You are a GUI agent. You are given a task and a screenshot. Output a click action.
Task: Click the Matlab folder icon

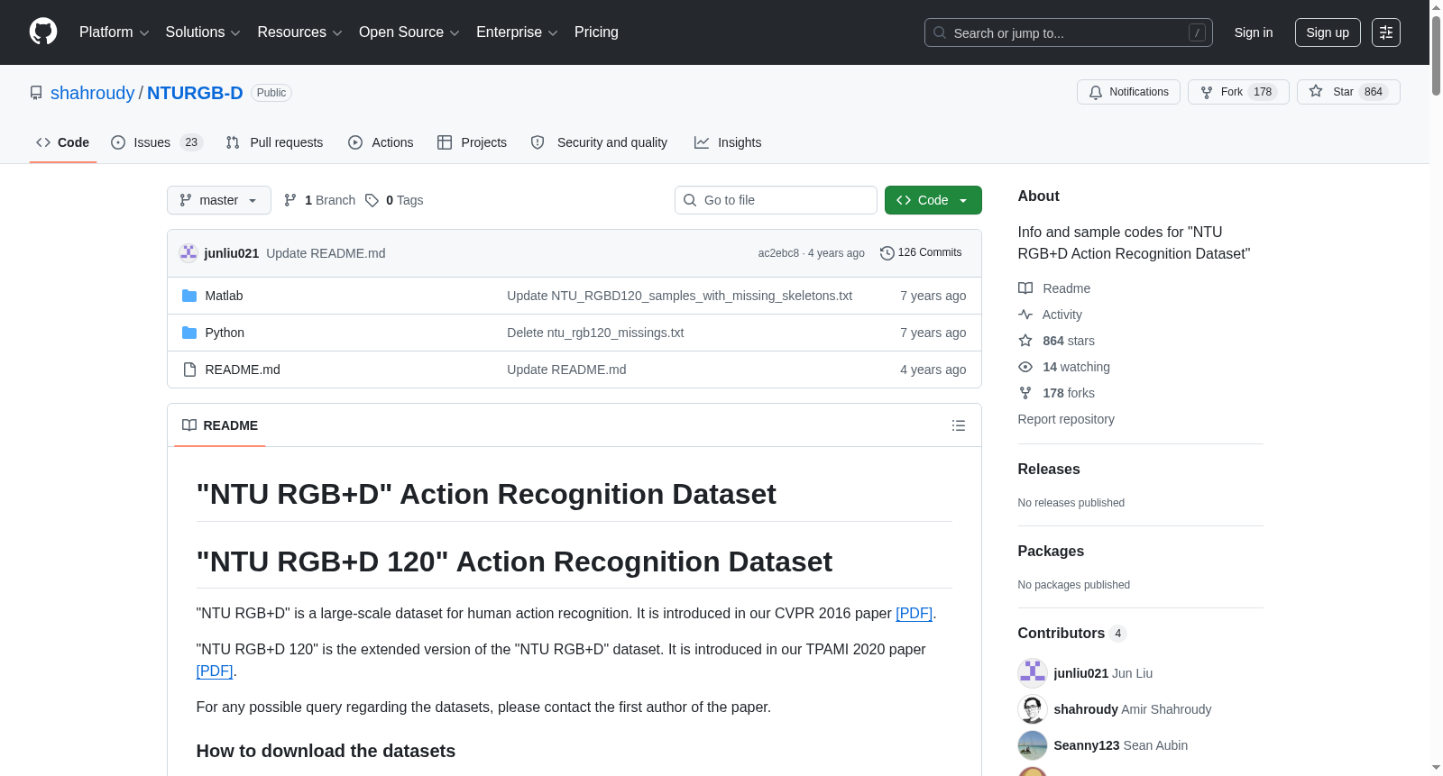point(189,296)
